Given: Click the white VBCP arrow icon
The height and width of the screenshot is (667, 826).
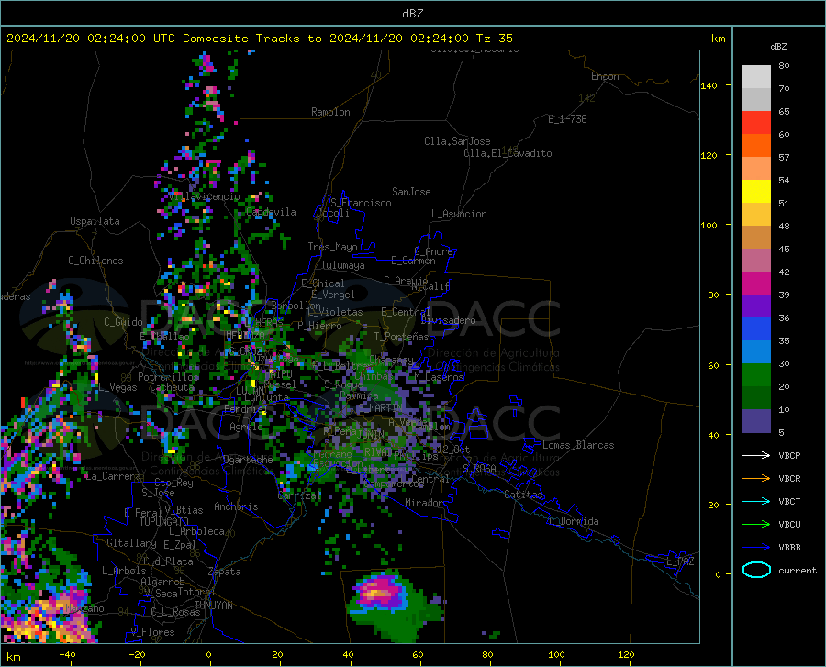Looking at the screenshot, I should (756, 455).
